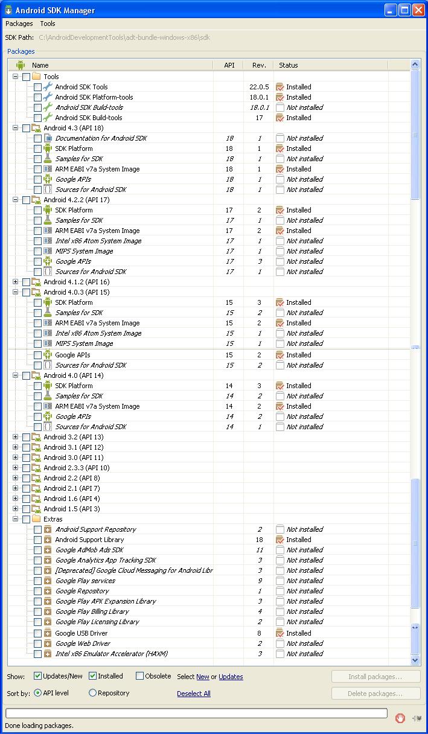428x734 pixels.
Task: Click the Intel x86 Emulator Accelerator (HAXM) icon
Action: click(x=48, y=654)
